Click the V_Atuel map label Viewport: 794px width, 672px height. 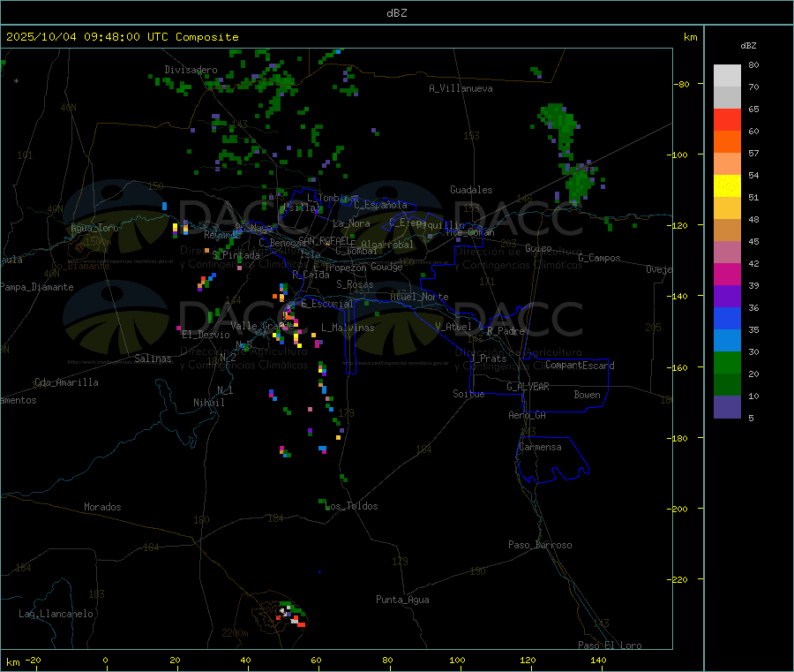[453, 327]
